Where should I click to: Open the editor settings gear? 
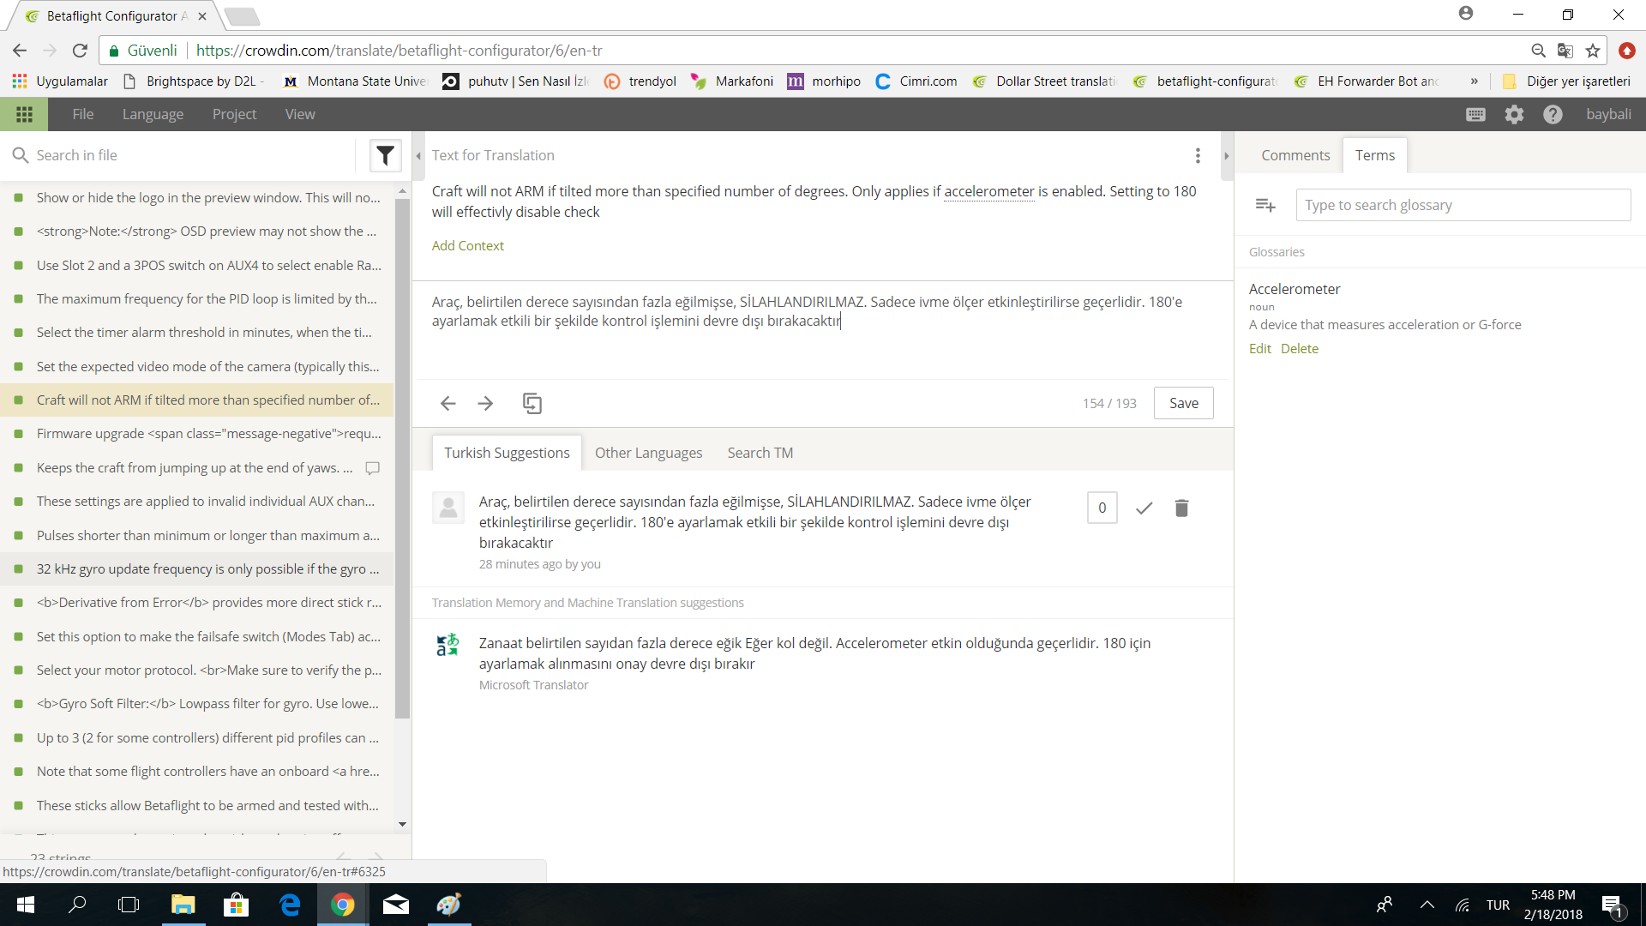click(x=1514, y=114)
